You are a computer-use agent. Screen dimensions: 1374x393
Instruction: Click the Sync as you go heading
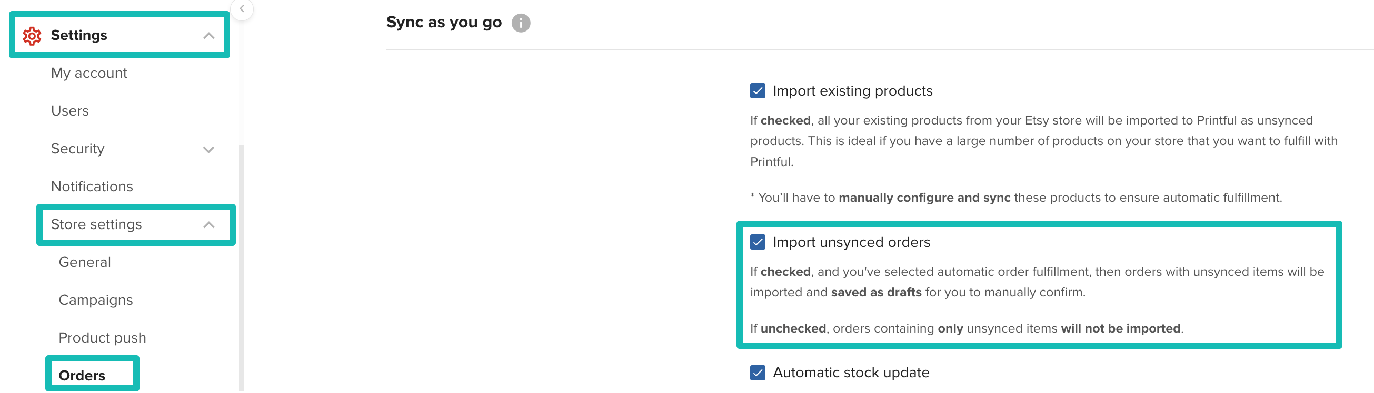pos(443,22)
